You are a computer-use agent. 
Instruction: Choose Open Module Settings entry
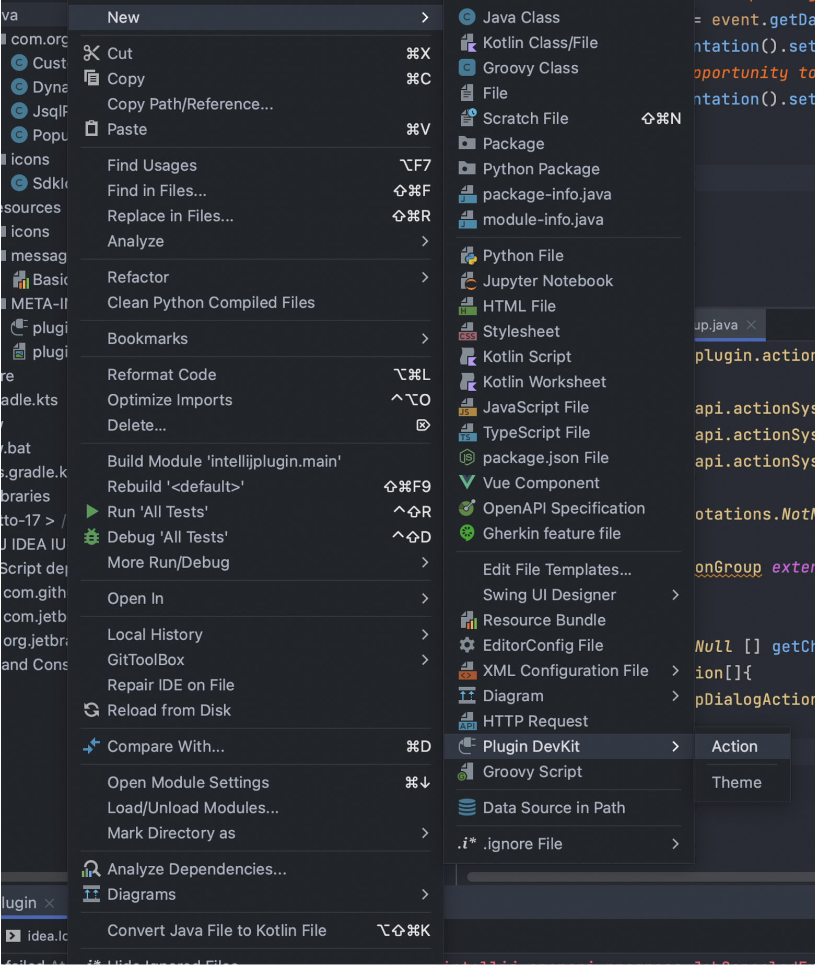[256, 782]
